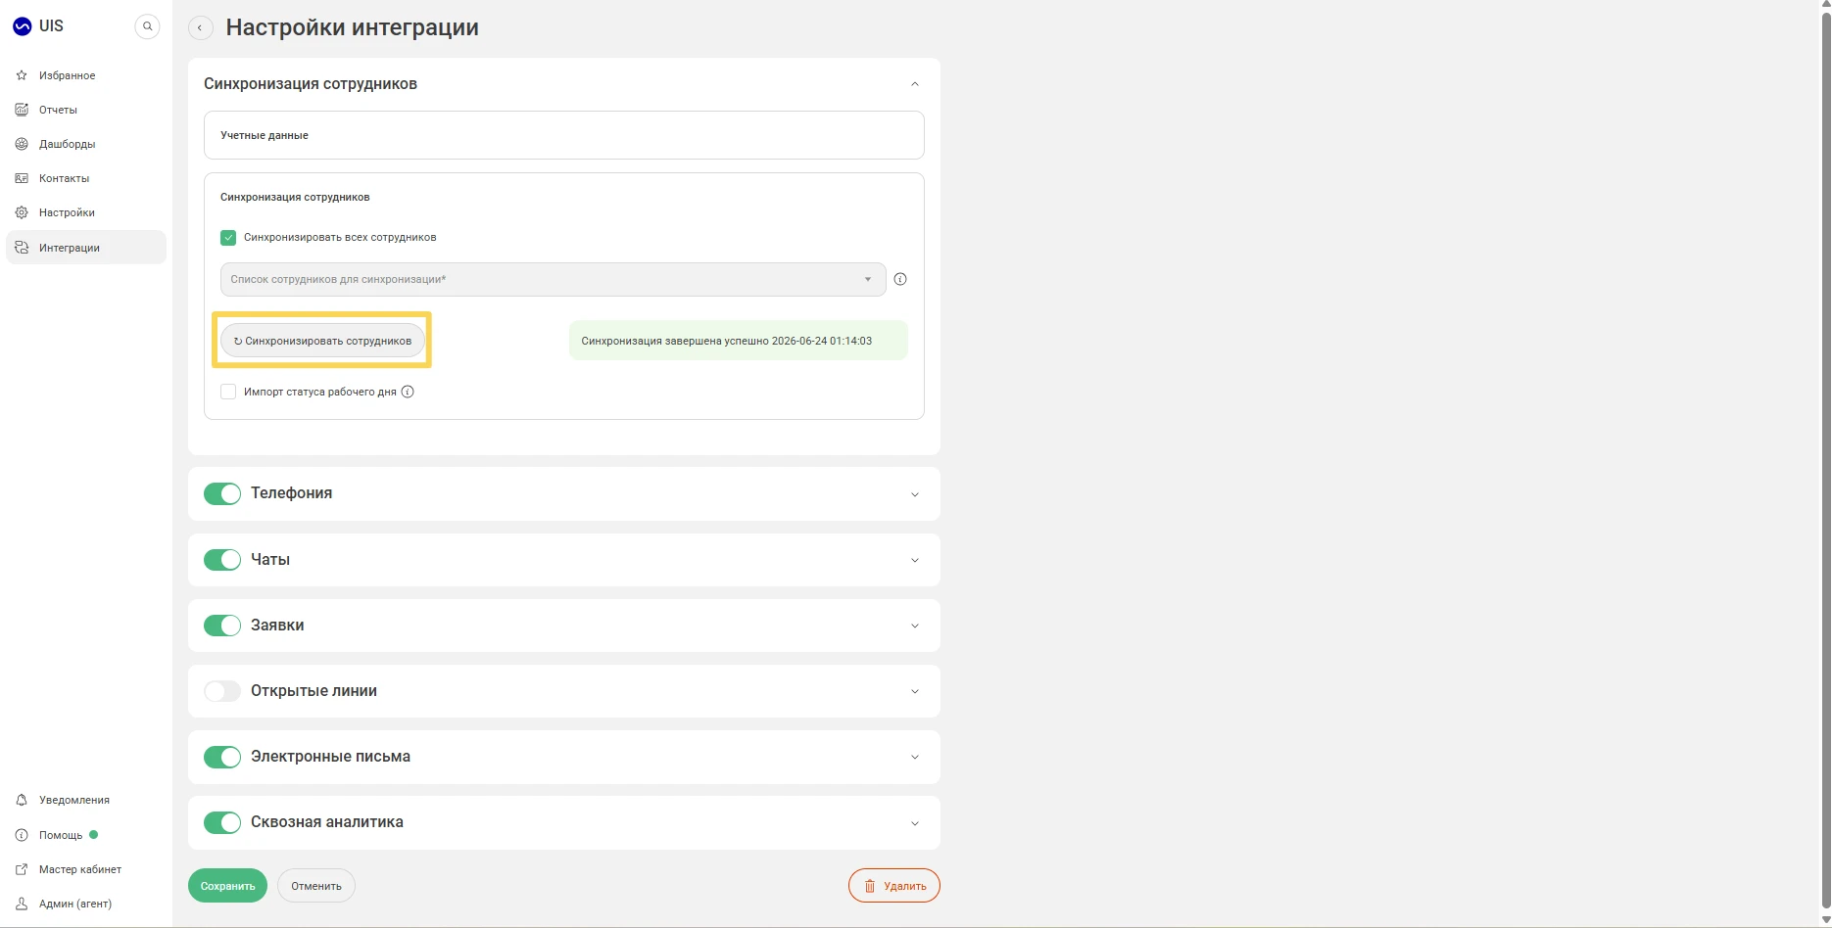The width and height of the screenshot is (1832, 928).
Task: Expand the Чаты section chevron
Action: [915, 560]
